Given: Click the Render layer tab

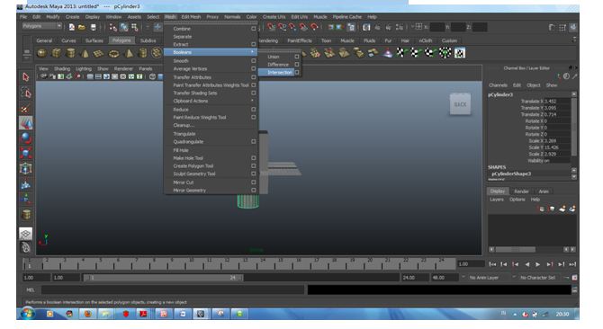Looking at the screenshot, I should coord(521,191).
